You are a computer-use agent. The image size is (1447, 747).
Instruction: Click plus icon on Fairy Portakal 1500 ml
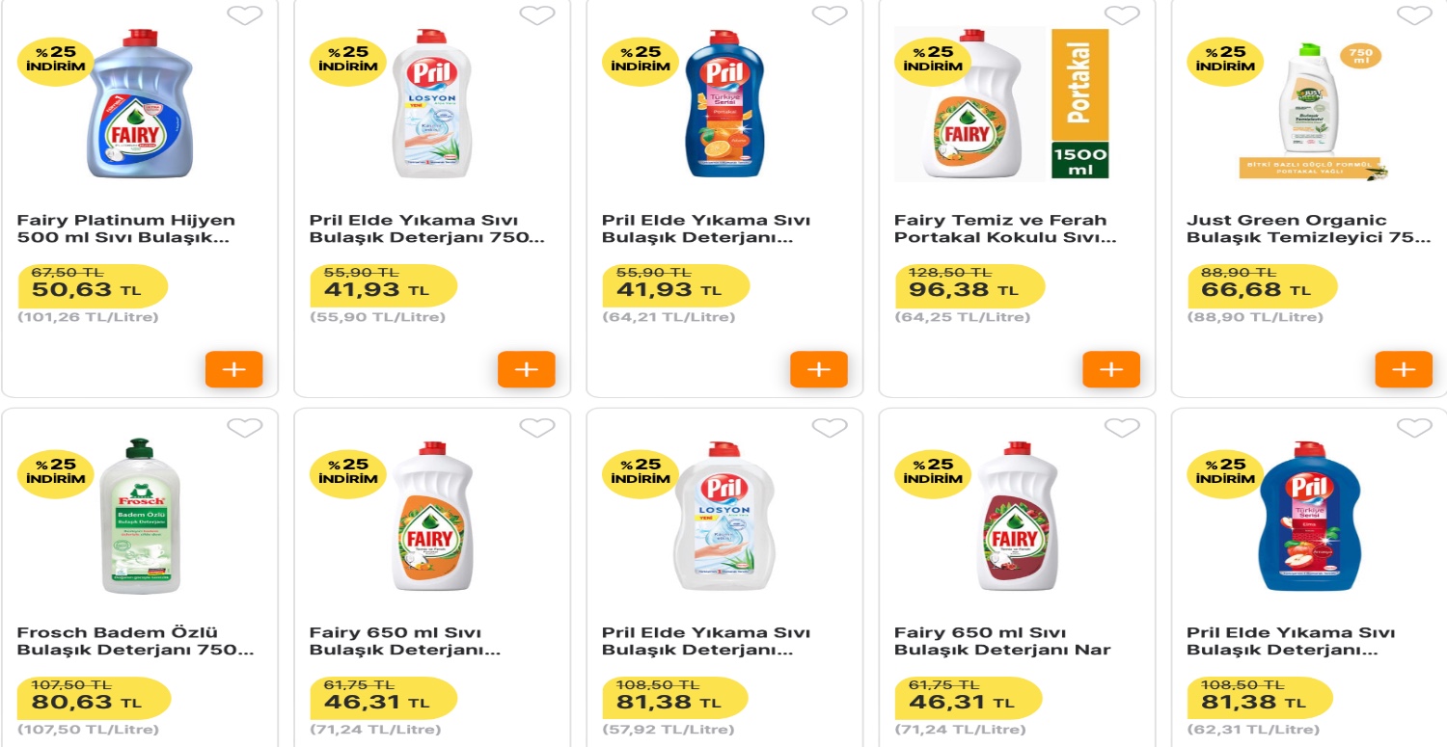[1110, 368]
